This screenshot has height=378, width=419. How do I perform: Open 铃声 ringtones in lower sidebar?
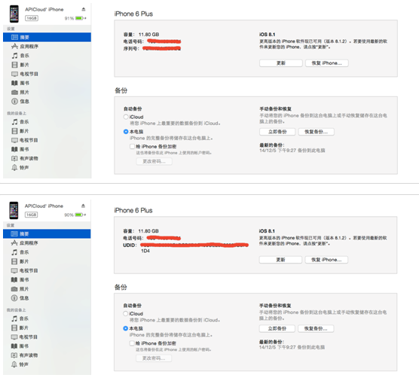pos(20,364)
